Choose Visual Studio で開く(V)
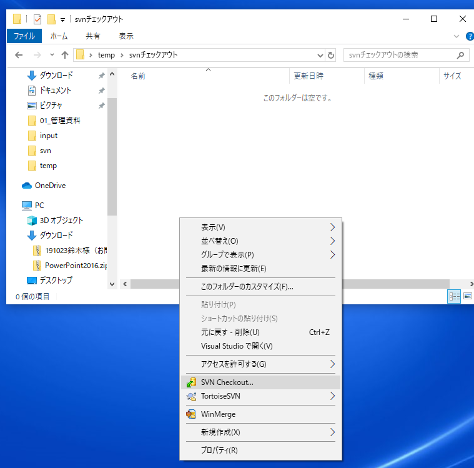The width and height of the screenshot is (474, 468). click(260, 346)
